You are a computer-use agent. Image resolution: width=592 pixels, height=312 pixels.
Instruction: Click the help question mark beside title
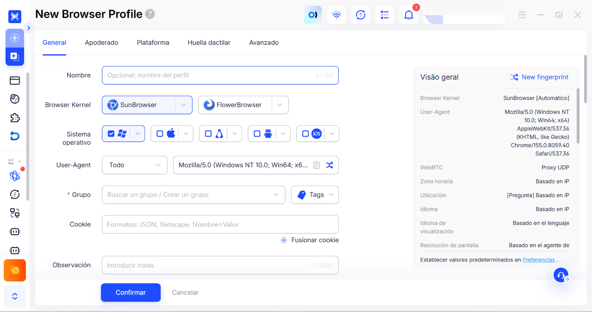click(x=150, y=14)
